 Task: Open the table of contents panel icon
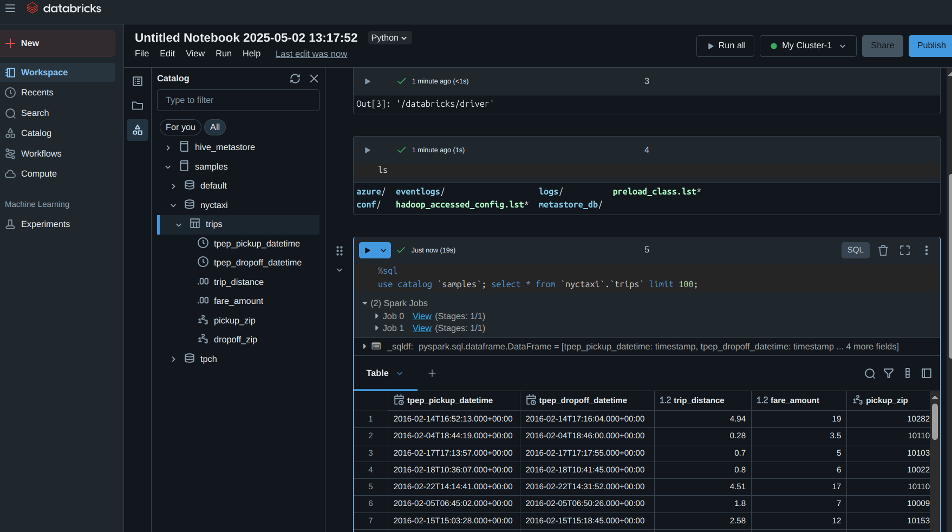(138, 81)
